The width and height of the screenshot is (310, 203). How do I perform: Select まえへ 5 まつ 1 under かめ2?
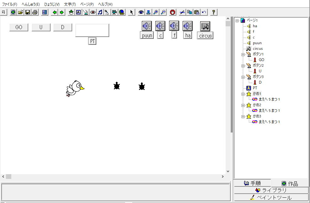(x=269, y=111)
